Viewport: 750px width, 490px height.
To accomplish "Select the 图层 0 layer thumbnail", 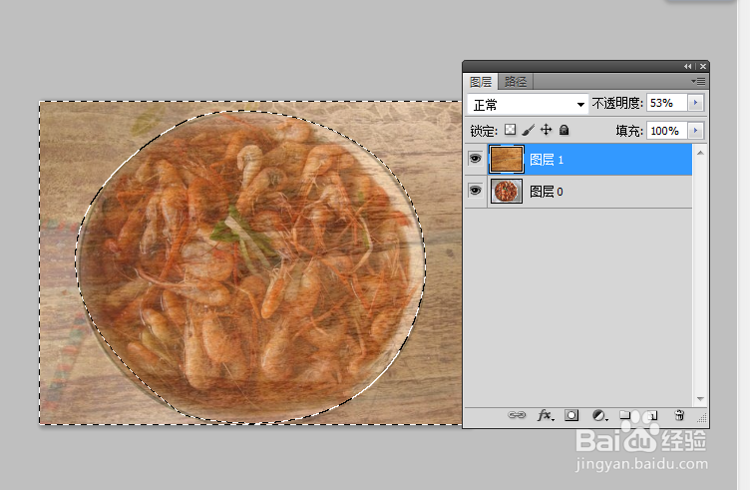I will (x=506, y=192).
